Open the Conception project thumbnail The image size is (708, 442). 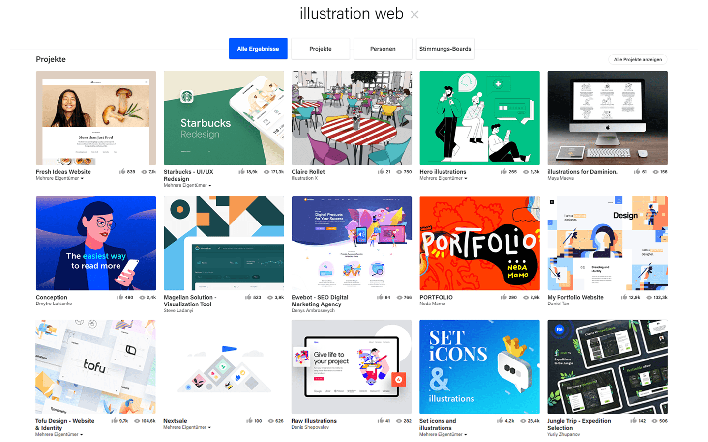(96, 243)
